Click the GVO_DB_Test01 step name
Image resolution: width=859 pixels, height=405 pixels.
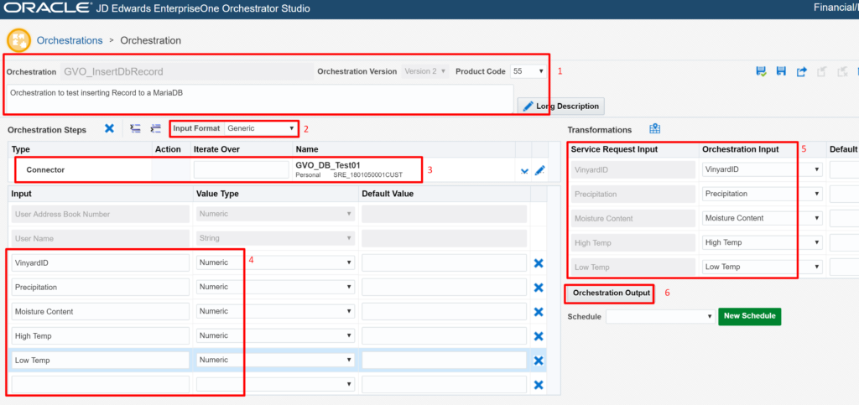pyautogui.click(x=328, y=165)
